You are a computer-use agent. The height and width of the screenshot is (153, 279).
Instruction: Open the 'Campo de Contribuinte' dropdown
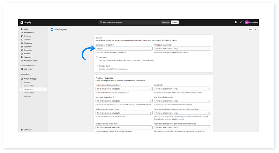click(x=123, y=49)
